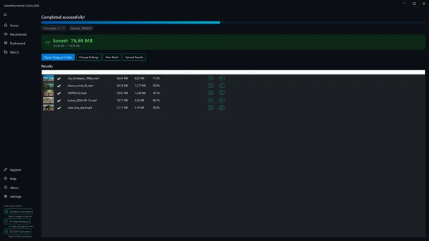The image size is (429, 241).
Task: Click second play icon for drone_sunset_4k.mp4
Action: click(x=222, y=86)
